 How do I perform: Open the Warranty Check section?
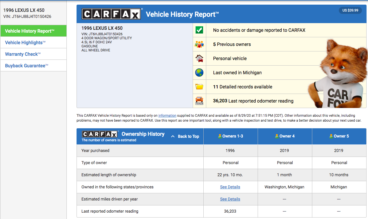34,54
